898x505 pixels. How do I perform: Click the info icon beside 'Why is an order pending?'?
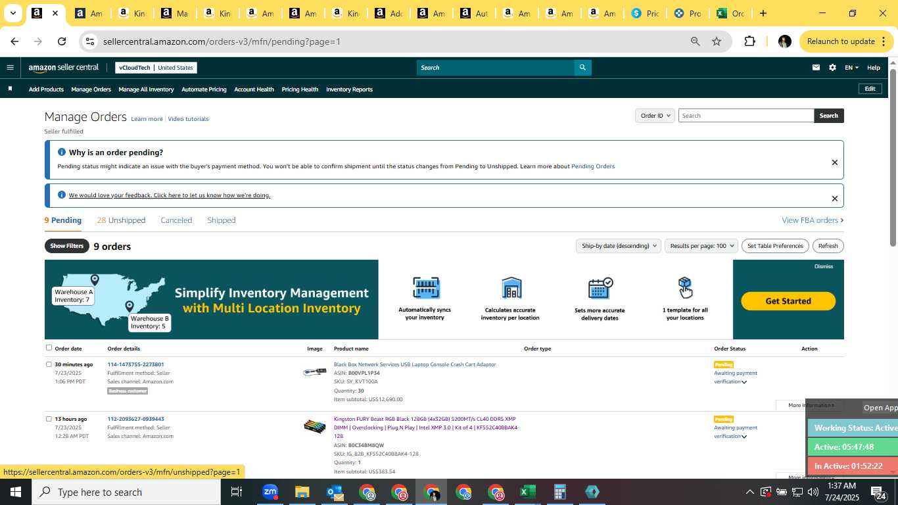[62, 152]
